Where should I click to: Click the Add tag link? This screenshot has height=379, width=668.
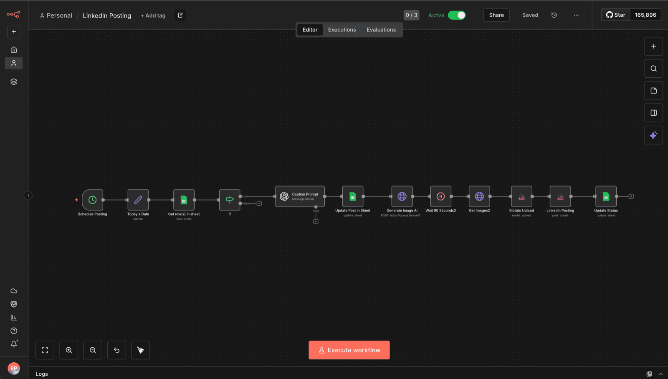(x=153, y=15)
